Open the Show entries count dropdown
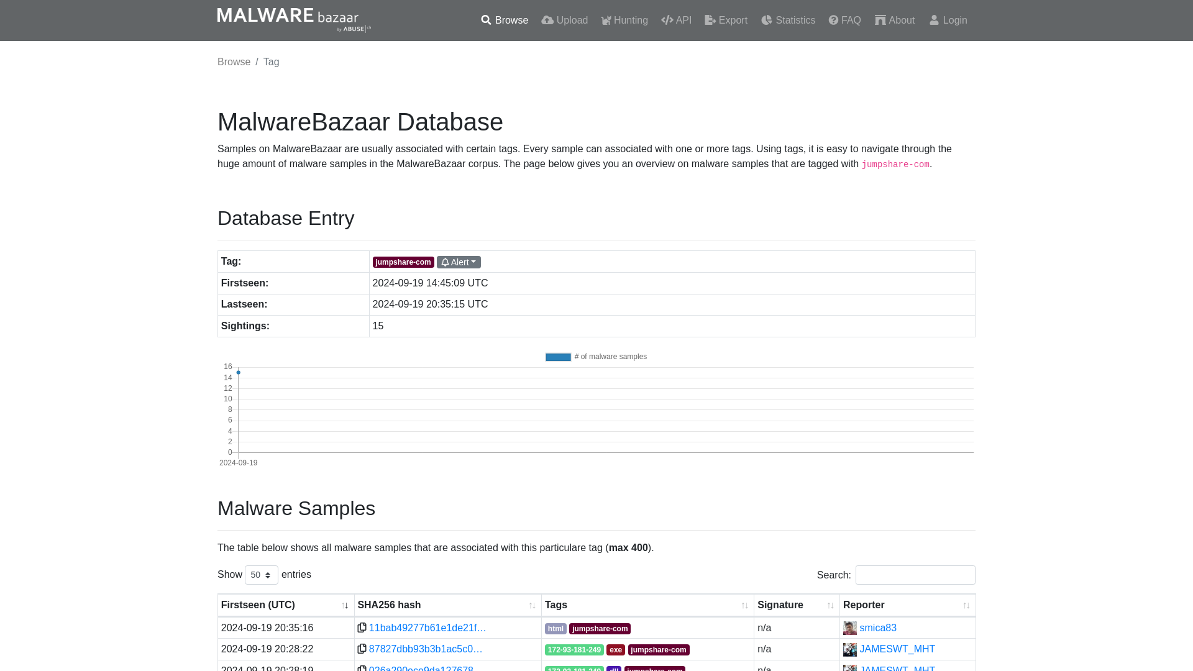Screen dimensions: 1193x671 (x=262, y=575)
